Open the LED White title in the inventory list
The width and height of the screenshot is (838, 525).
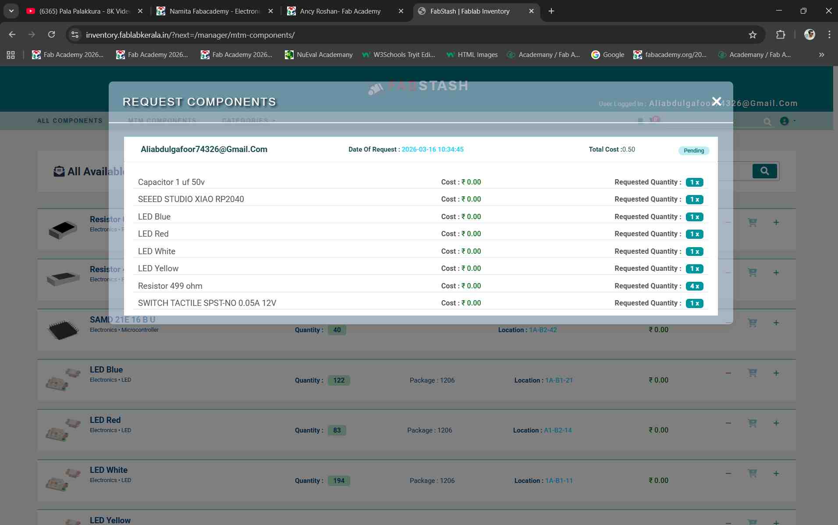coord(109,470)
